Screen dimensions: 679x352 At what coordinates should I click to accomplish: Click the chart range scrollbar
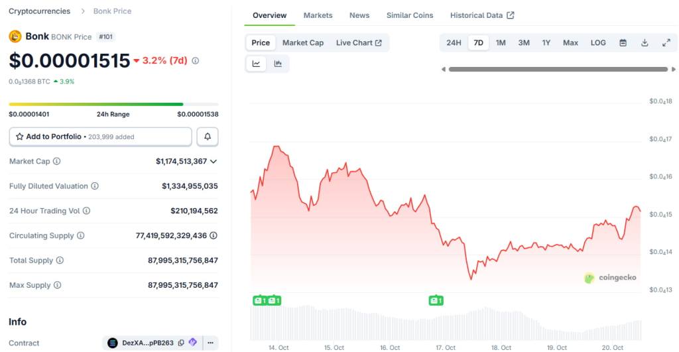pyautogui.click(x=558, y=69)
